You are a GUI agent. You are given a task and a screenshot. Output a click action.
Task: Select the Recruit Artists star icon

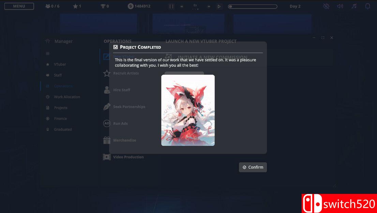[106, 73]
